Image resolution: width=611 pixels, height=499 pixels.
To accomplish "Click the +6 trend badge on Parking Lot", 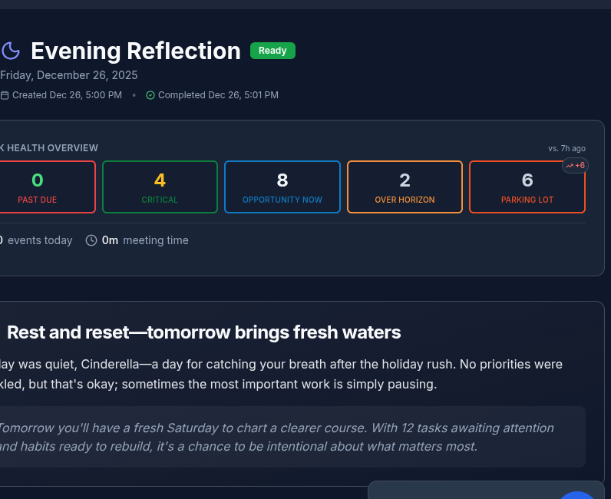I will pos(576,165).
